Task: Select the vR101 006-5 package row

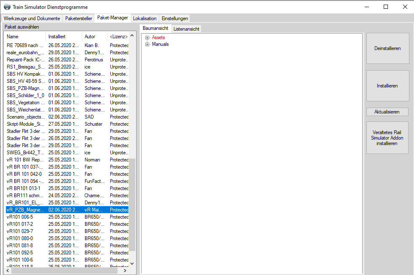Action: coord(25,217)
